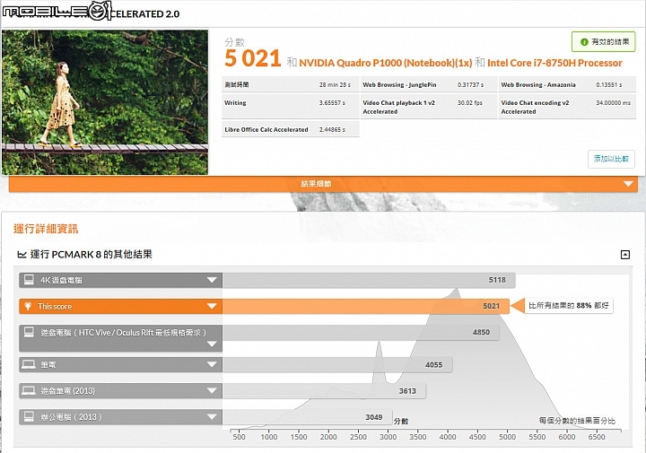Click the chart icon beside 運行 PCMARK 8 的其他結果
Viewport: 646px width, 453px height.
click(x=22, y=255)
